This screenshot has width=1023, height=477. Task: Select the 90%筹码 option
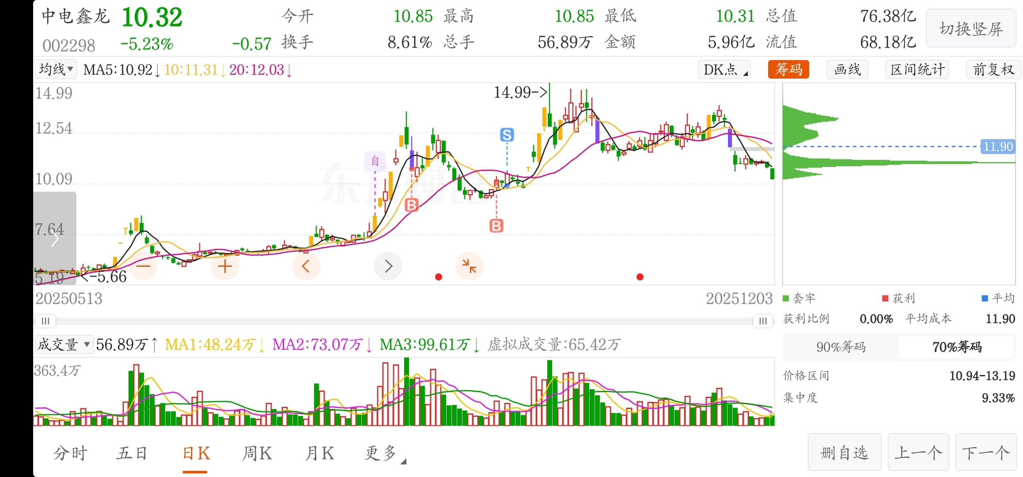[841, 347]
